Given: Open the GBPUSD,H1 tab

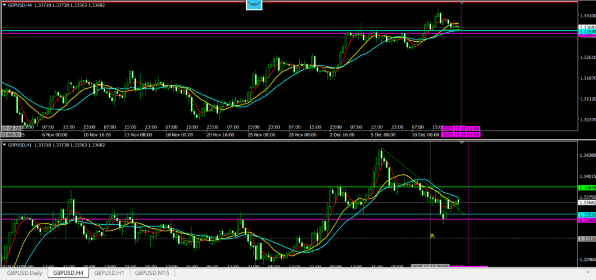Looking at the screenshot, I should (x=109, y=272).
